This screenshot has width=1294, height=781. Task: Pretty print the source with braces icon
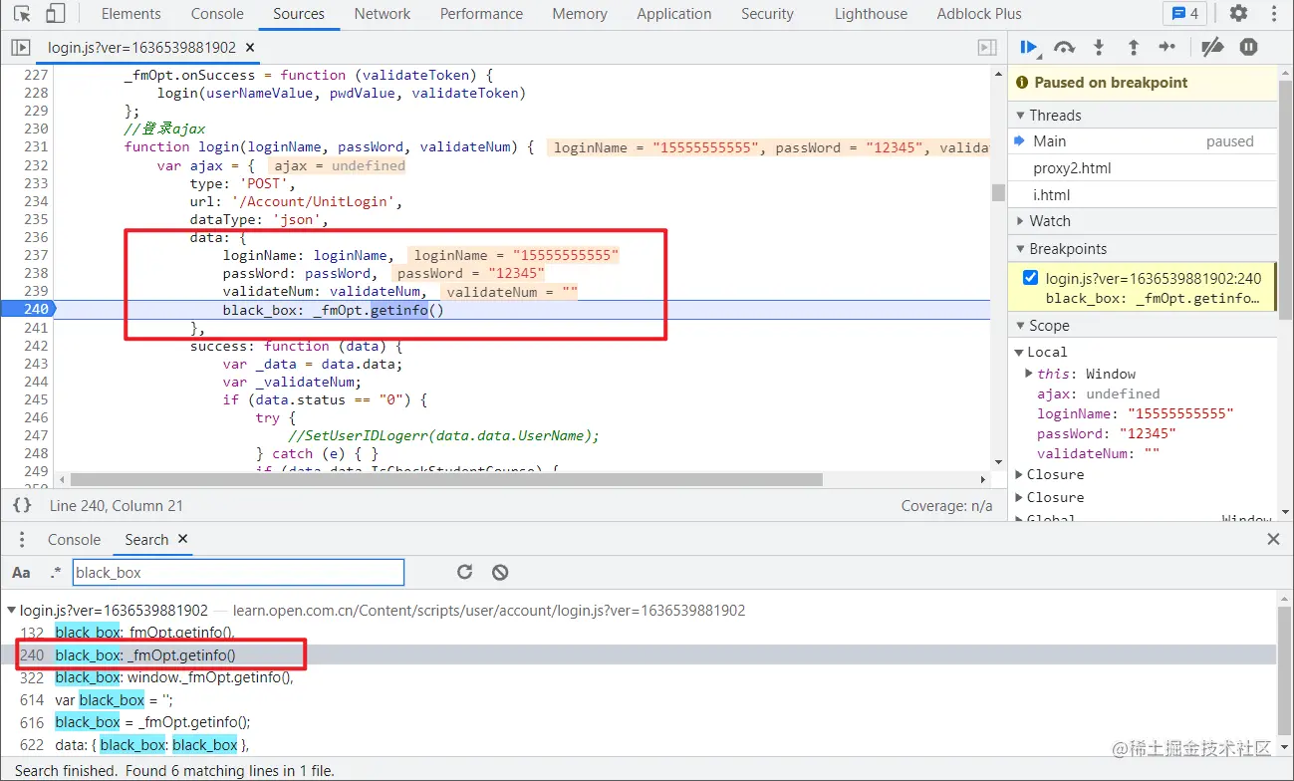point(22,505)
